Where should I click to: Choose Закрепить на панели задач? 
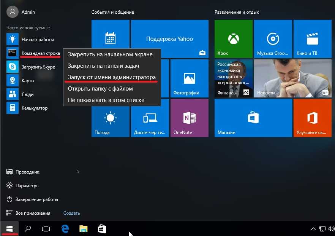(103, 66)
